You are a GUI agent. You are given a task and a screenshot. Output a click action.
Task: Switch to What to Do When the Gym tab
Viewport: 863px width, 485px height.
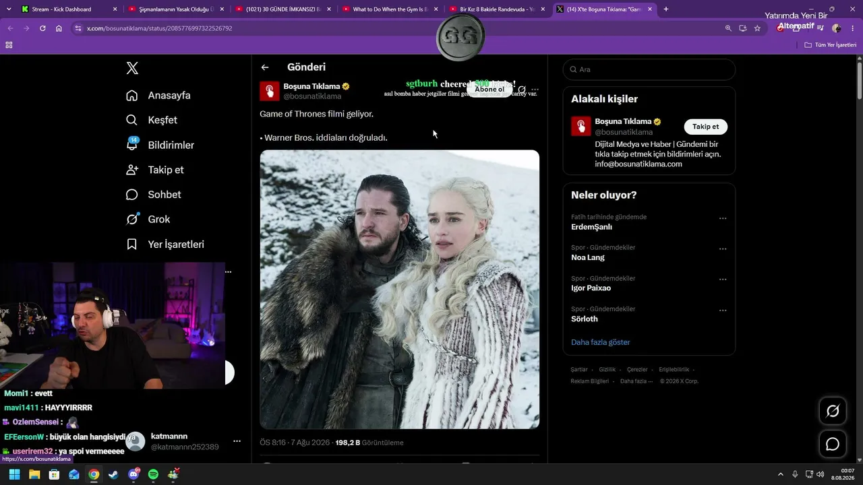tap(390, 9)
